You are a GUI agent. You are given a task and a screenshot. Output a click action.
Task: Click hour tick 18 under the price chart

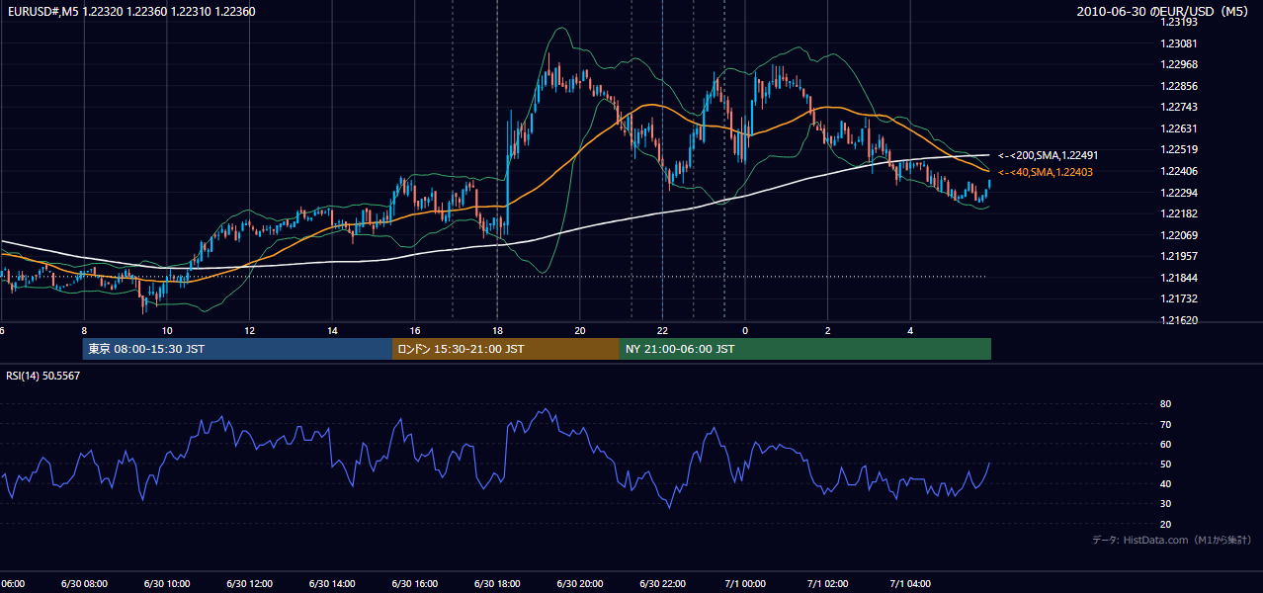(498, 330)
